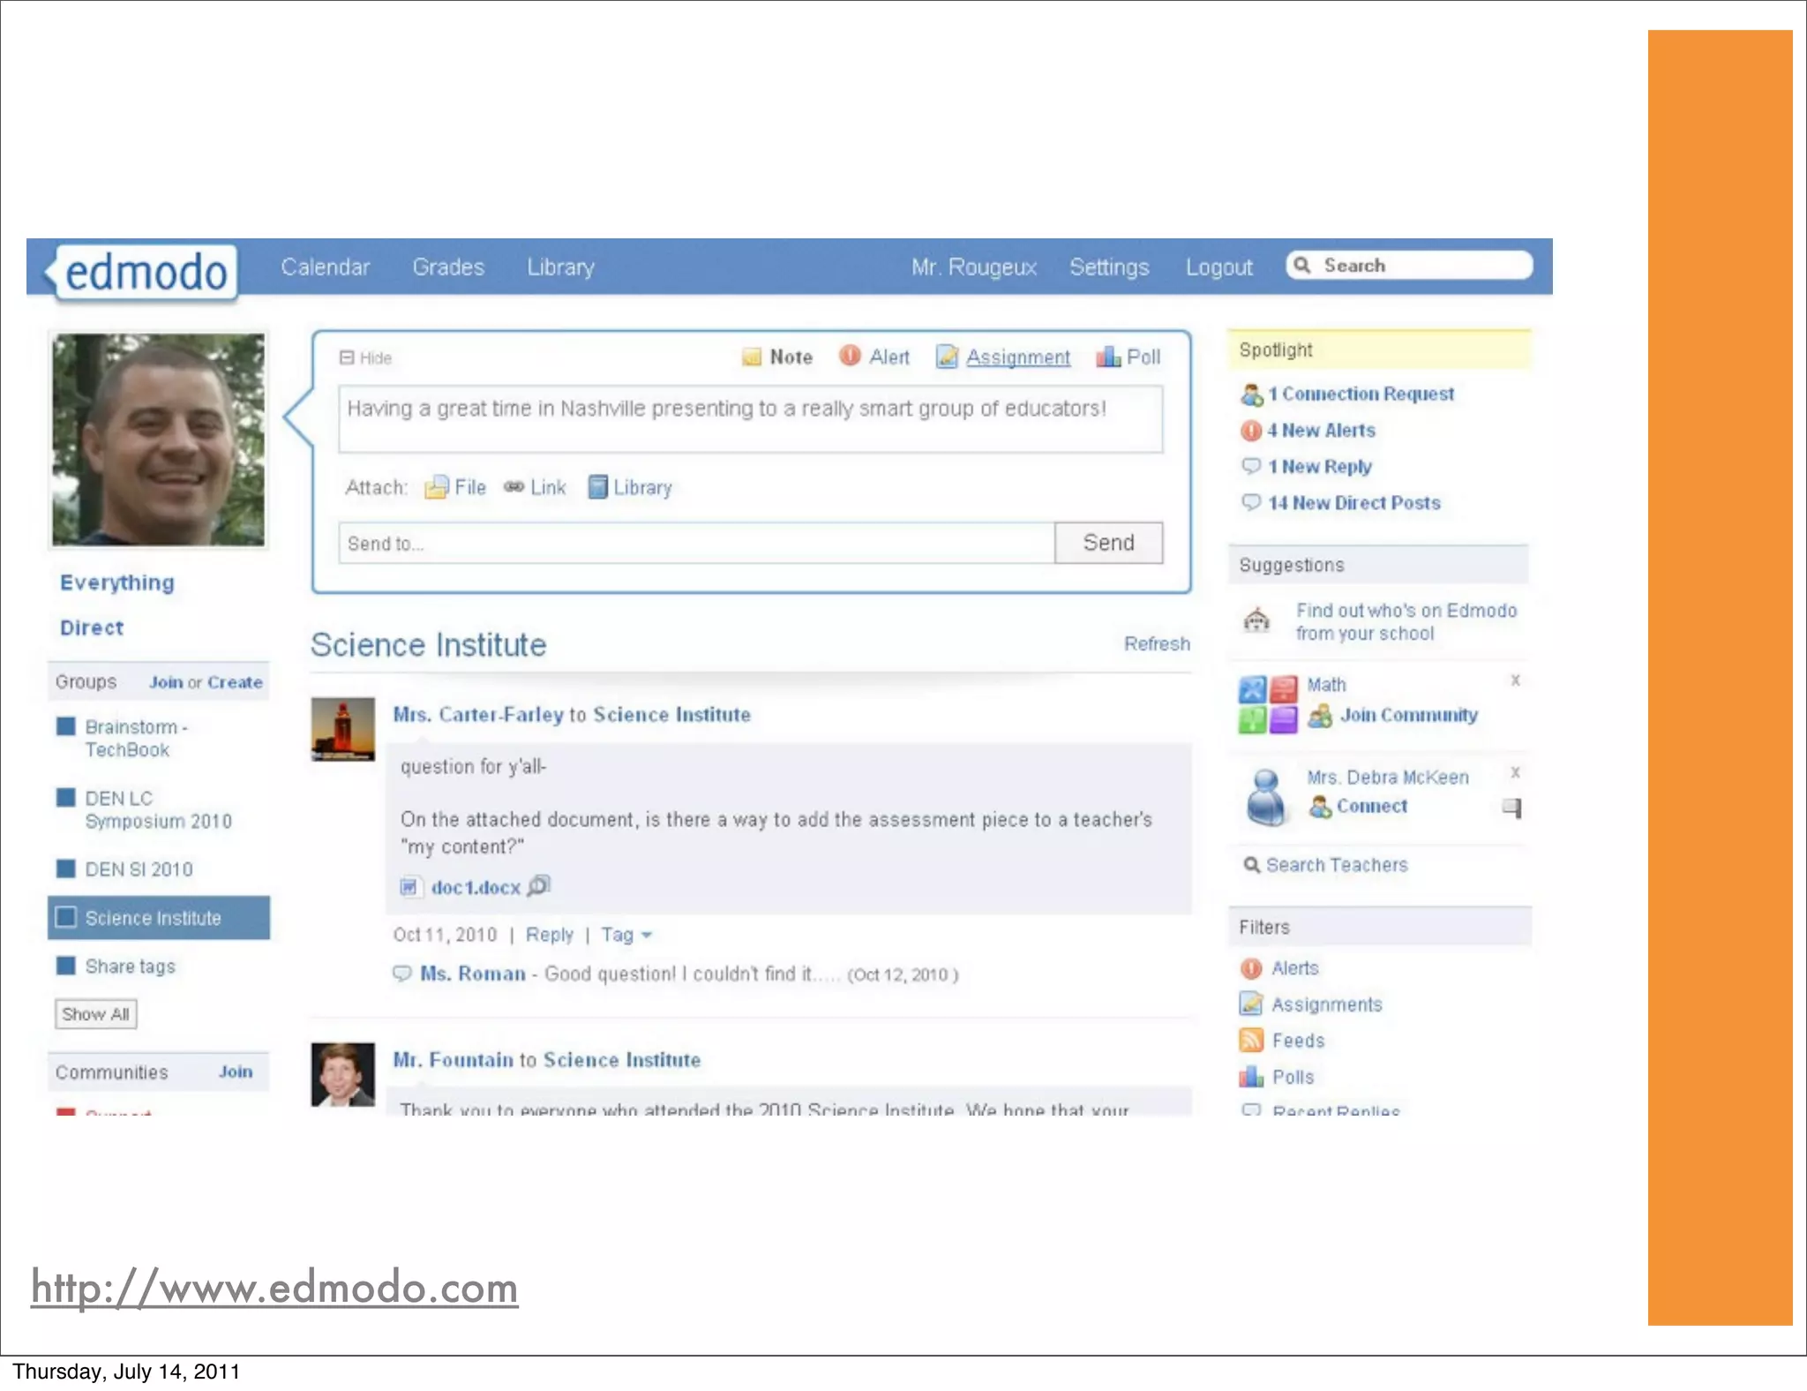This screenshot has width=1807, height=1391.
Task: Click the Ms. Roman name link
Action: 473,974
